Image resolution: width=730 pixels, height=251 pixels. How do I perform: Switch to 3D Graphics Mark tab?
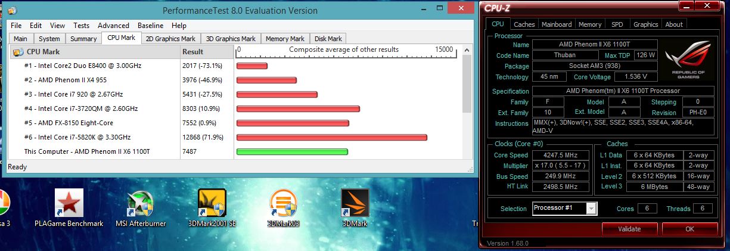pyautogui.click(x=231, y=39)
